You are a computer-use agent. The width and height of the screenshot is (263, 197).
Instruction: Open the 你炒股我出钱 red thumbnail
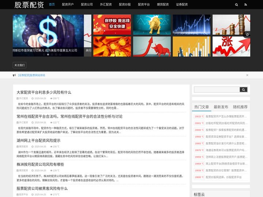point(112,25)
